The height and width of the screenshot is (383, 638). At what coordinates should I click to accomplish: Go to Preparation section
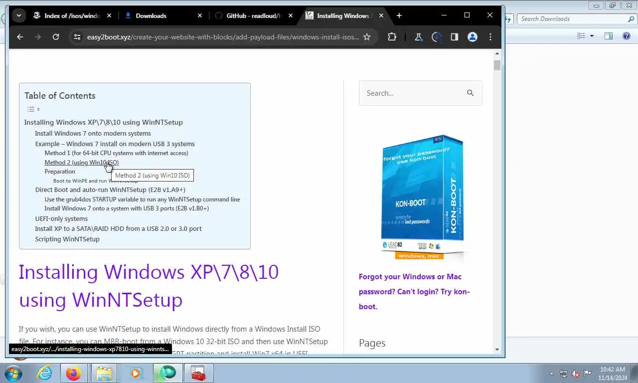point(60,172)
